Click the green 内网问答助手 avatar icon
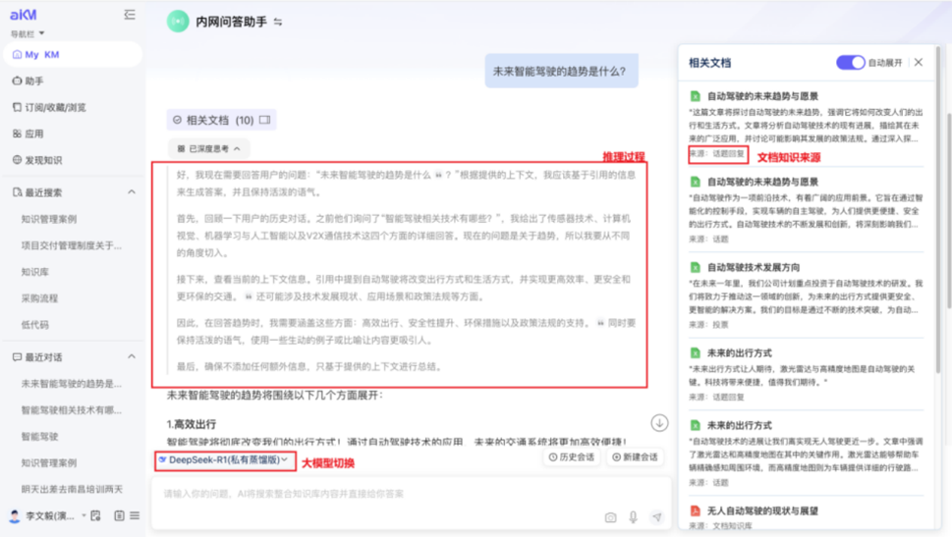Viewport: 952px width, 537px height. (x=177, y=22)
